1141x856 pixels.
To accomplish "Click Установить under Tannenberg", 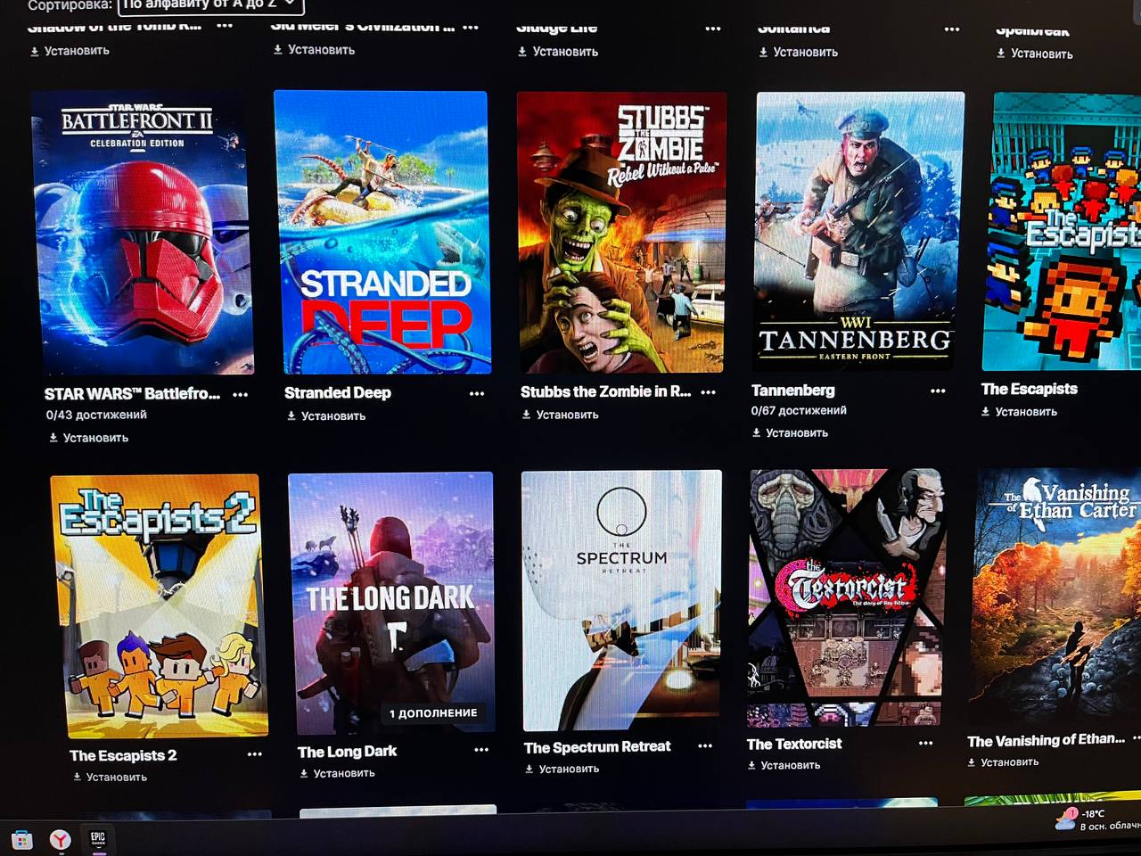I will [790, 432].
